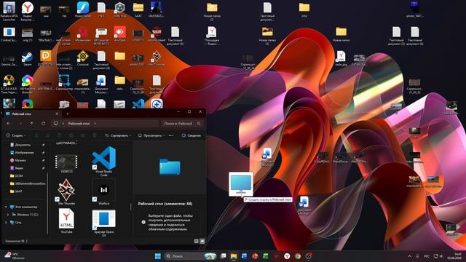Select the Crossout desktop shortcut

tap(82, 58)
